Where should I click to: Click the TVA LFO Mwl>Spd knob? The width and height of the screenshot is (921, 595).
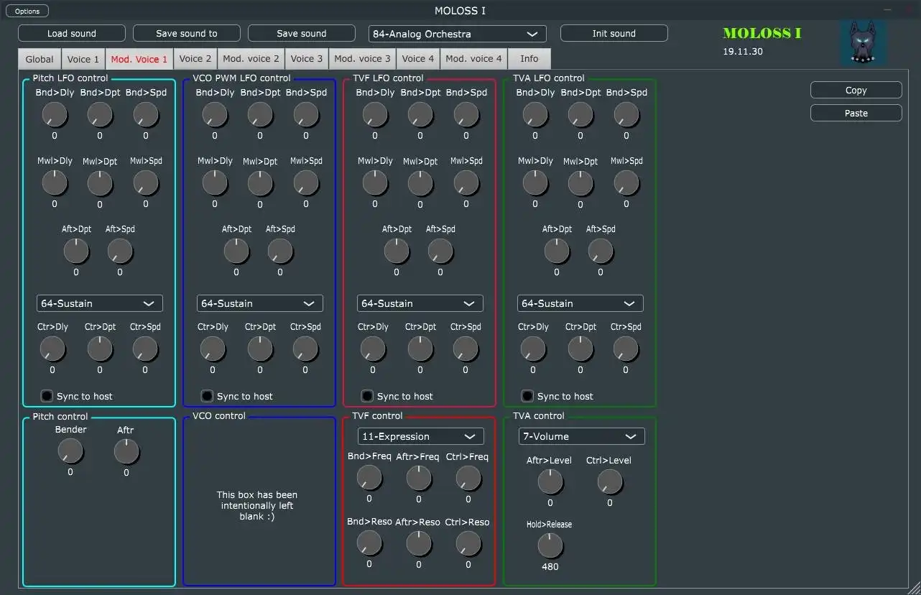(626, 183)
